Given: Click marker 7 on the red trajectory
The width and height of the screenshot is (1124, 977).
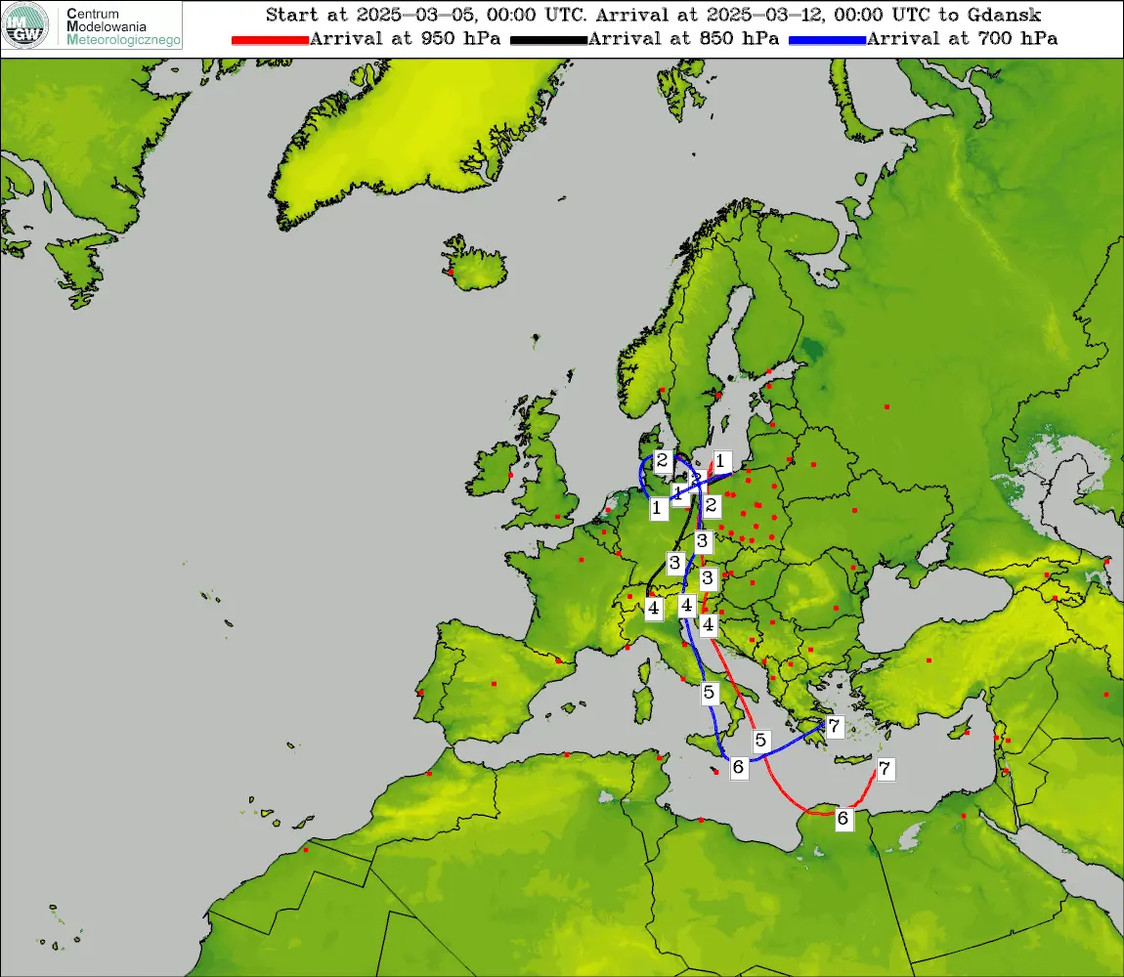Looking at the screenshot, I should click(886, 769).
